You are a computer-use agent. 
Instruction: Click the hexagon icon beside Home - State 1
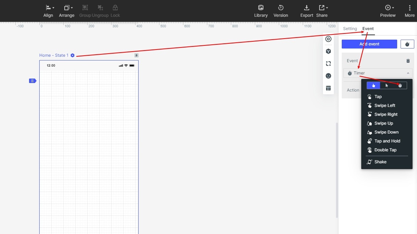(73, 55)
